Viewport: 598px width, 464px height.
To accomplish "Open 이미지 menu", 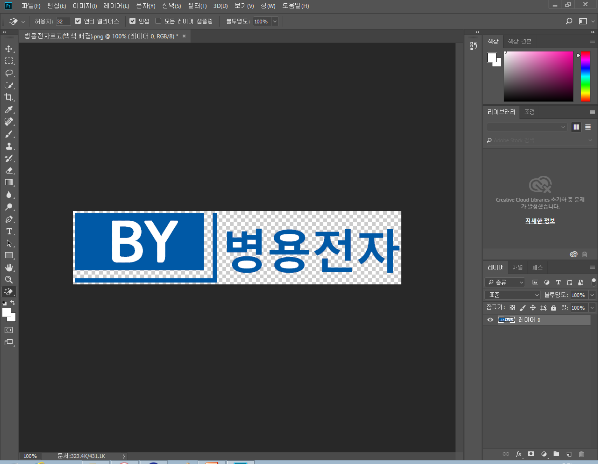I will click(85, 6).
